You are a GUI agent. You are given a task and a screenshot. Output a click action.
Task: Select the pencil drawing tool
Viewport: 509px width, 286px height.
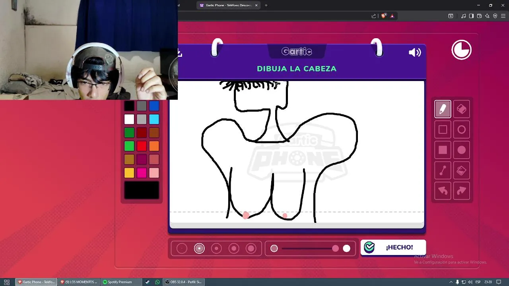443,109
